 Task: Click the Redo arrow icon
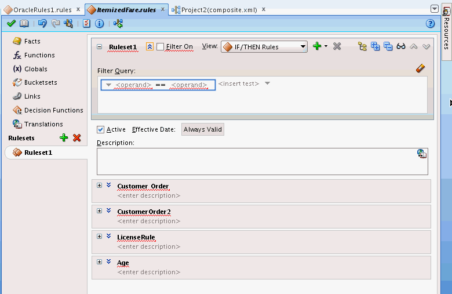pos(56,23)
